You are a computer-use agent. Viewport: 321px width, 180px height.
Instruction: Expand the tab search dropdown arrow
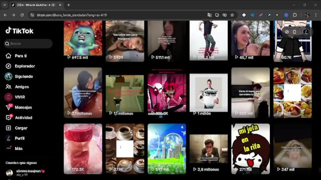(5, 5)
